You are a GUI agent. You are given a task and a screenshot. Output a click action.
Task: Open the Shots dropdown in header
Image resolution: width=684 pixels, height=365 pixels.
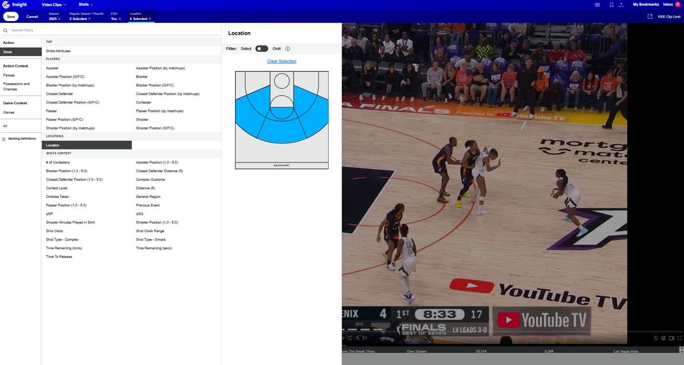click(x=86, y=5)
